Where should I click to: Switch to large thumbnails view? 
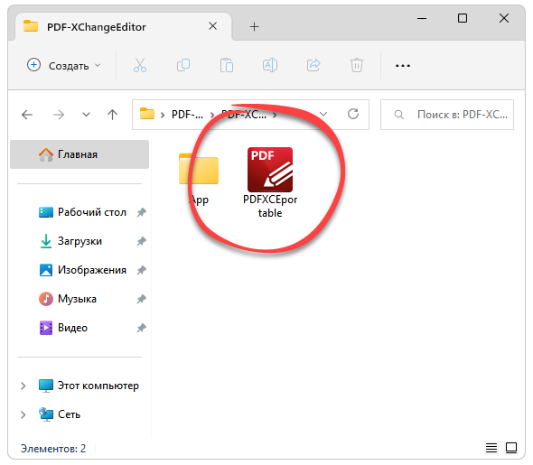point(511,448)
